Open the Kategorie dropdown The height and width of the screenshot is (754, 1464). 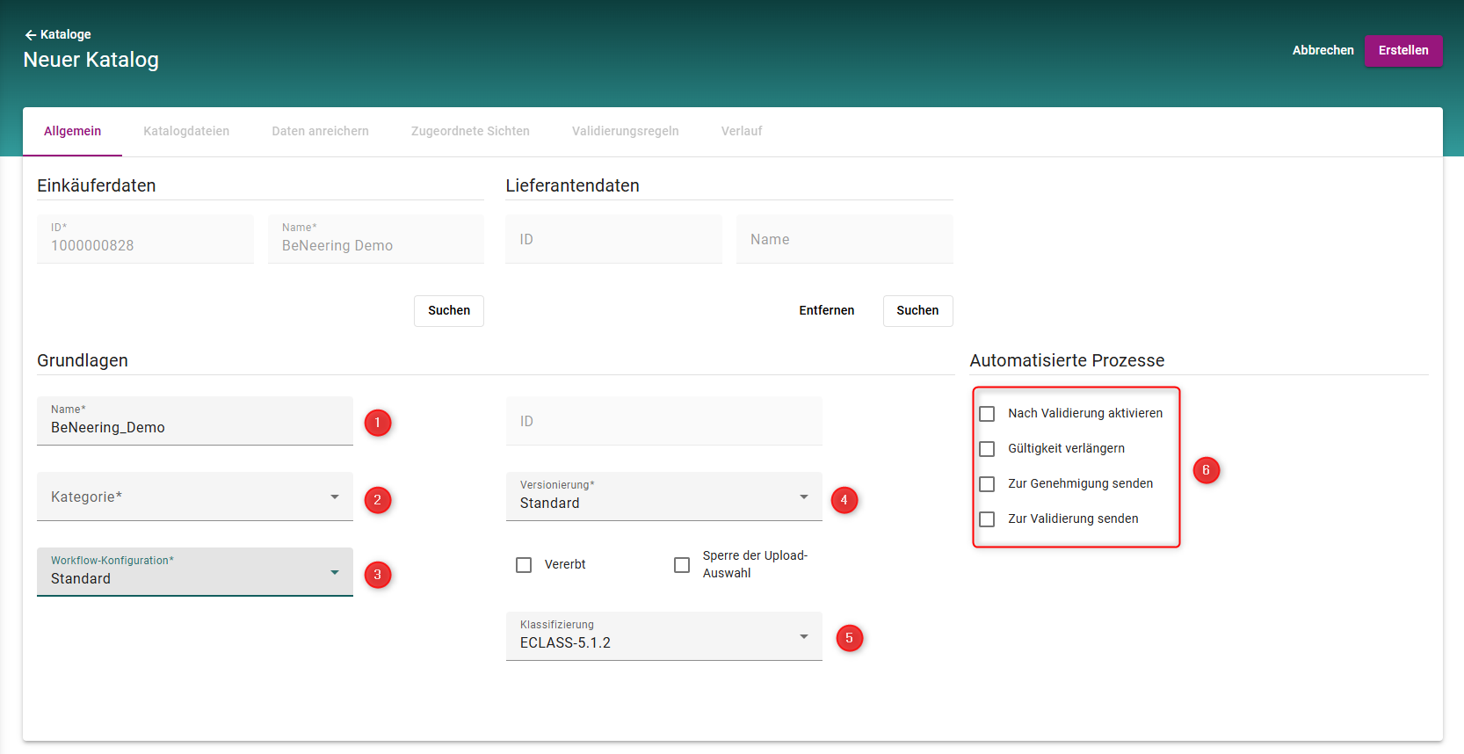[x=194, y=497]
